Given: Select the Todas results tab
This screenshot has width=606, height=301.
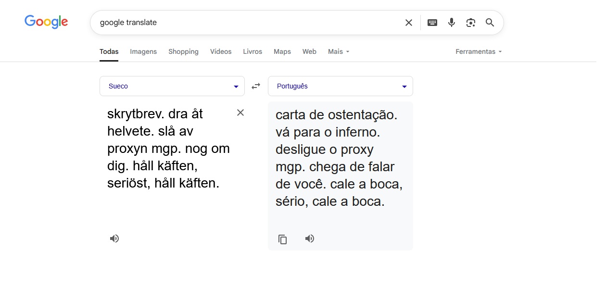Looking at the screenshot, I should pos(109,51).
